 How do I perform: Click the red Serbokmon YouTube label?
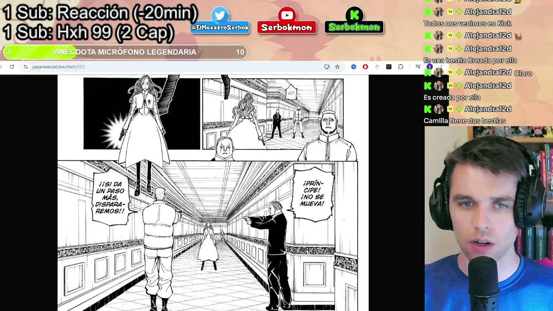(x=287, y=27)
